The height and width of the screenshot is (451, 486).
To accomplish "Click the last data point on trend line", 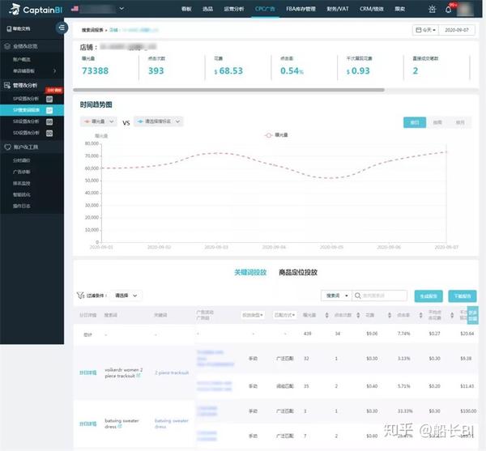I will tap(446, 151).
